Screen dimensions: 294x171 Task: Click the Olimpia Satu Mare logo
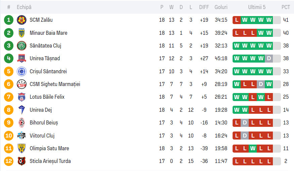21,148
